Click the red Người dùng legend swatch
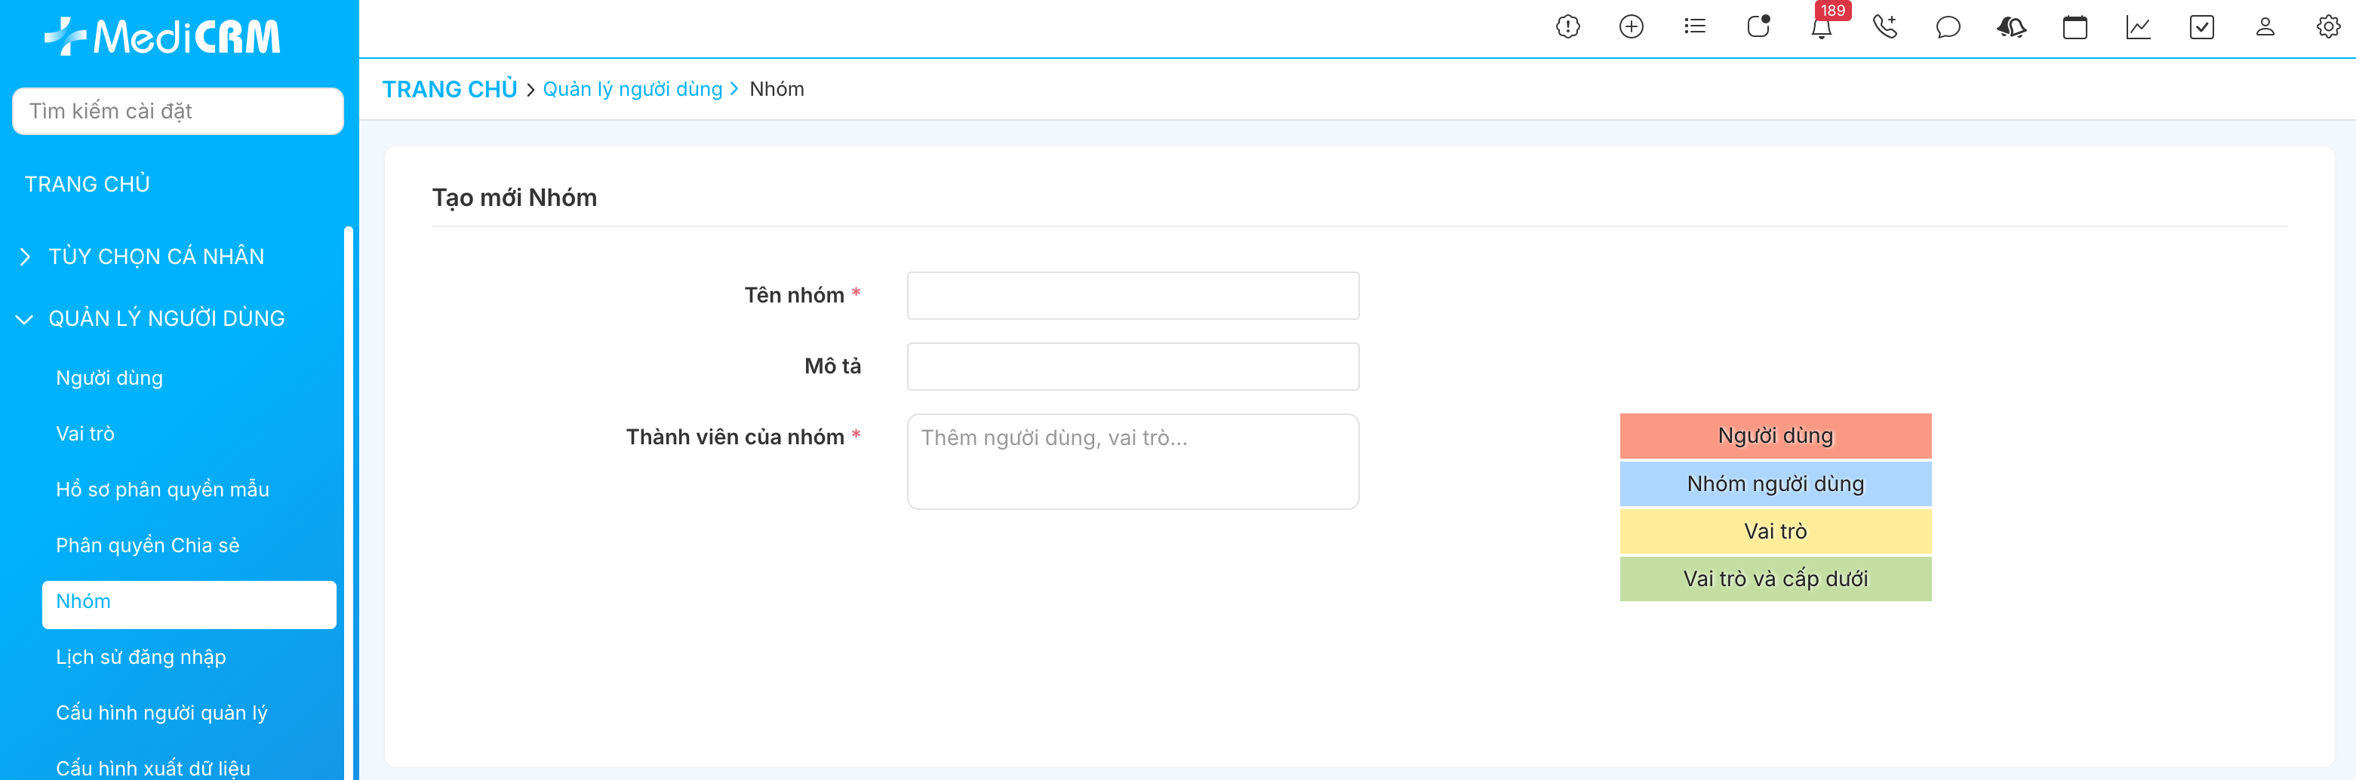The image size is (2356, 780). pyautogui.click(x=1774, y=436)
